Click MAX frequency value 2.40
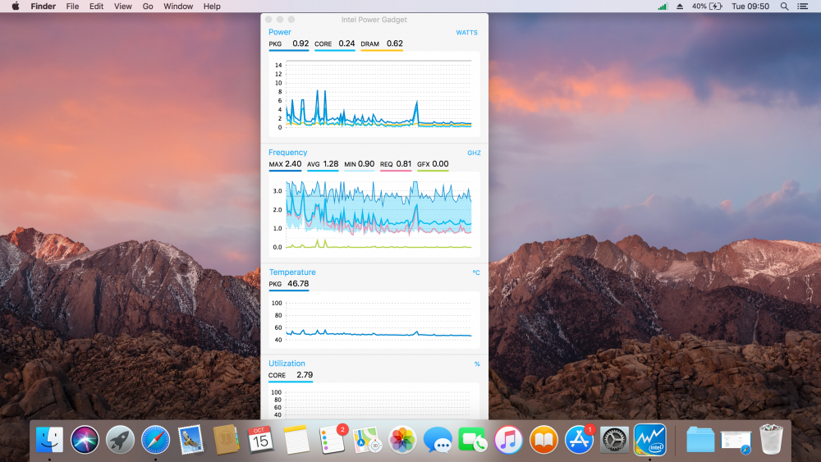Screen dimensions: 821x462 pos(293,164)
